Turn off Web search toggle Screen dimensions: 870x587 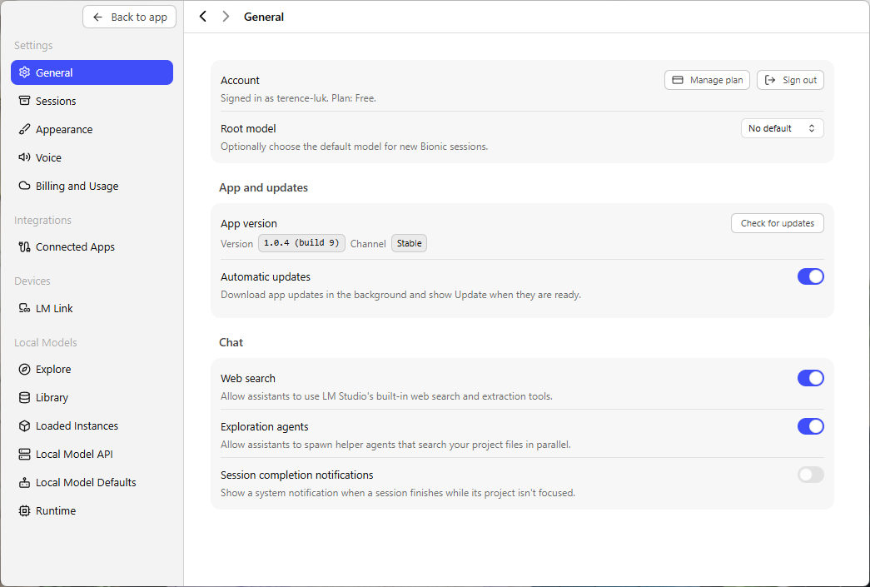(811, 378)
